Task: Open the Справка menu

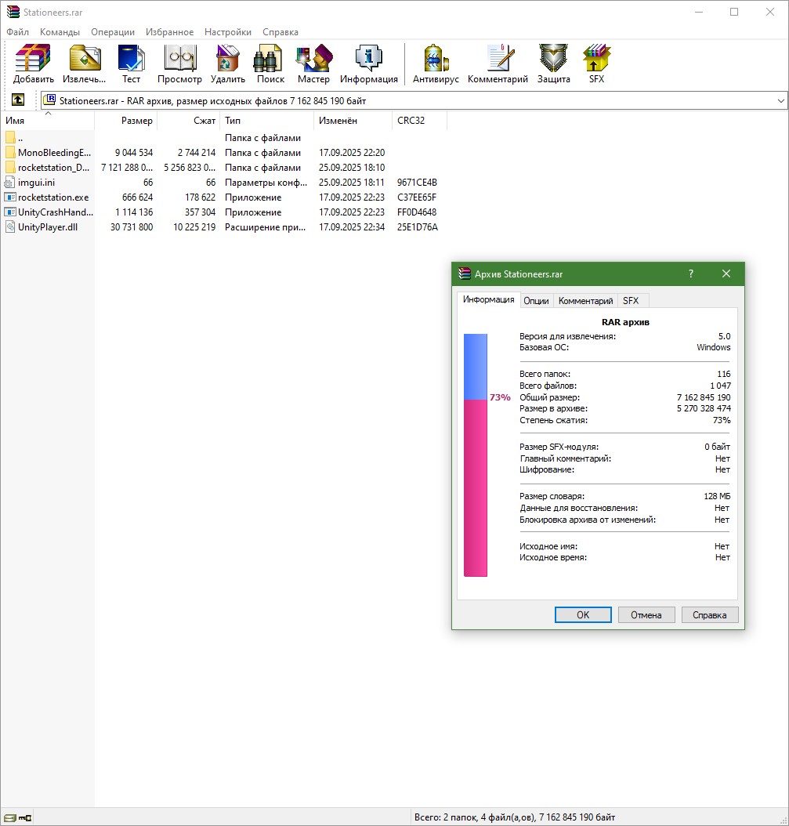Action: pos(280,32)
